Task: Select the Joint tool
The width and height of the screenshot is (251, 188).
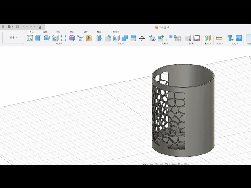Action: coord(169,38)
